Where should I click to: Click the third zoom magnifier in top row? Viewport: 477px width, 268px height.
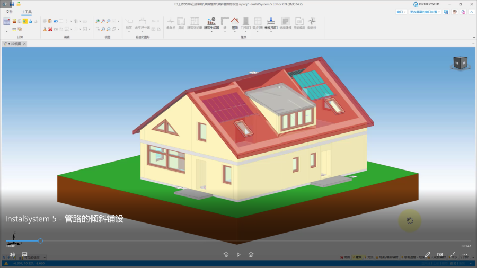pos(108,21)
